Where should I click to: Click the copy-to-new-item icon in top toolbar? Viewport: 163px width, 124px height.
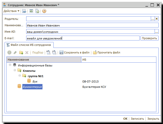37,11
